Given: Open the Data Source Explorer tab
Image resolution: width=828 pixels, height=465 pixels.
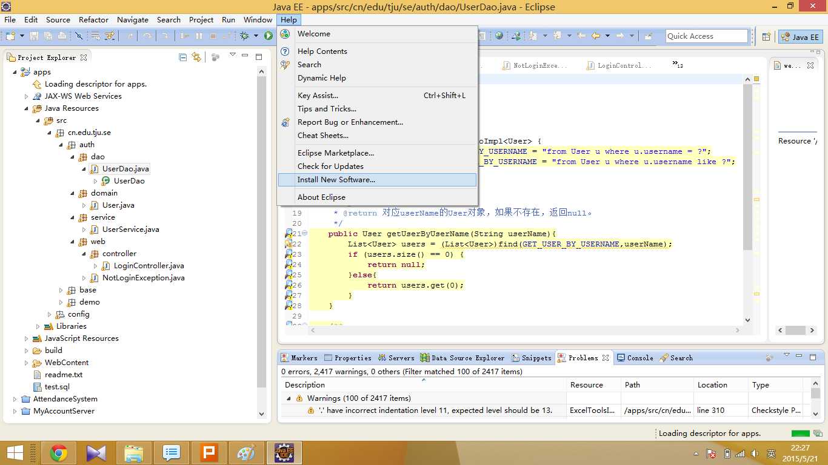Looking at the screenshot, I should tap(463, 358).
